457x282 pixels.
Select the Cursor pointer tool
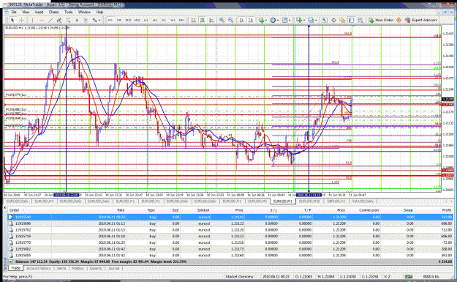click(12, 21)
